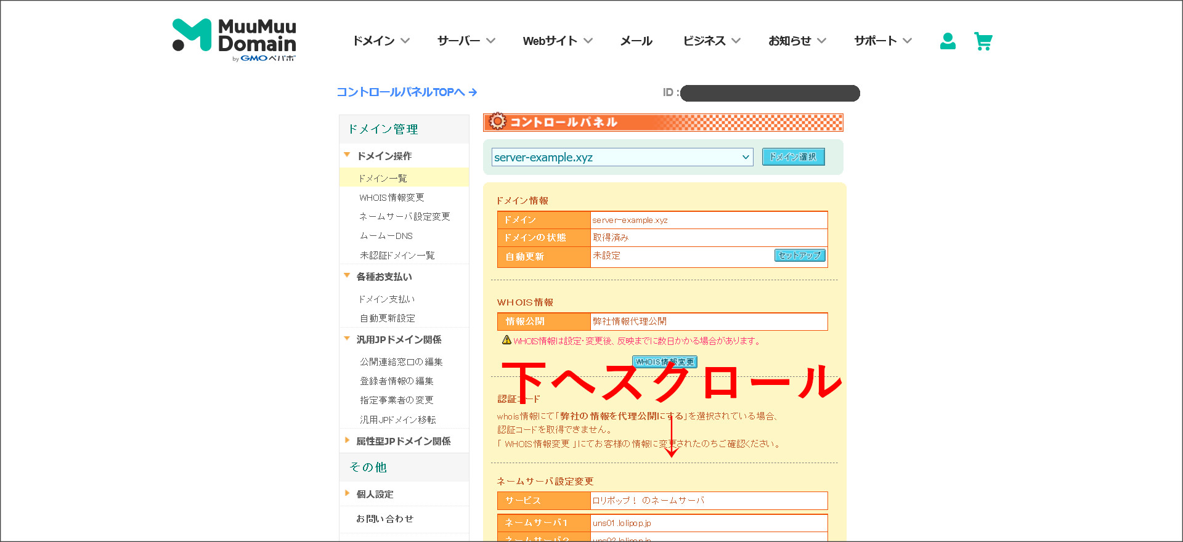The image size is (1183, 542).
Task: Open ドメイン支払い in sidebar
Action: tap(387, 299)
